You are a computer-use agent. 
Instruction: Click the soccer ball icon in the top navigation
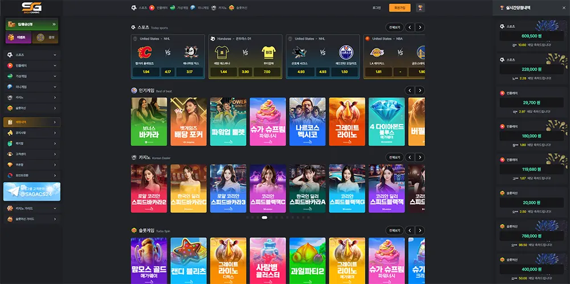coord(134,7)
